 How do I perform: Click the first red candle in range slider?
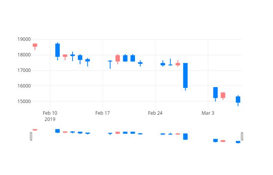[x=35, y=129]
